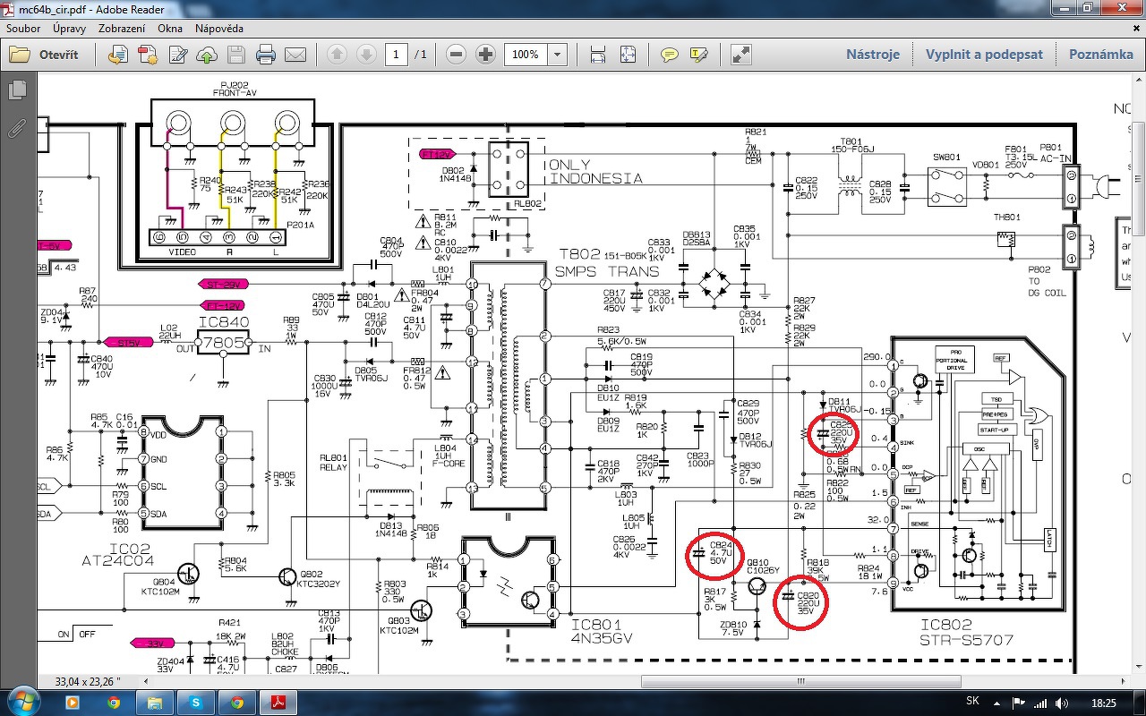
Task: Expand the 100% zoom level dropdown
Action: [x=558, y=55]
